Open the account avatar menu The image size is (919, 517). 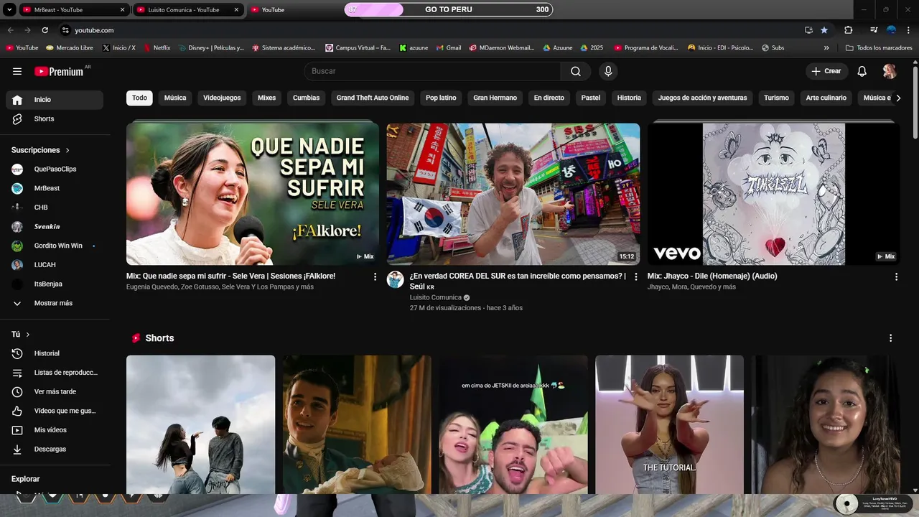tap(890, 71)
